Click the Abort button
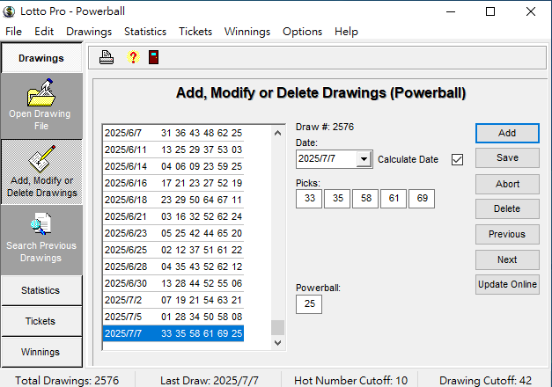The height and width of the screenshot is (387, 552). click(507, 184)
